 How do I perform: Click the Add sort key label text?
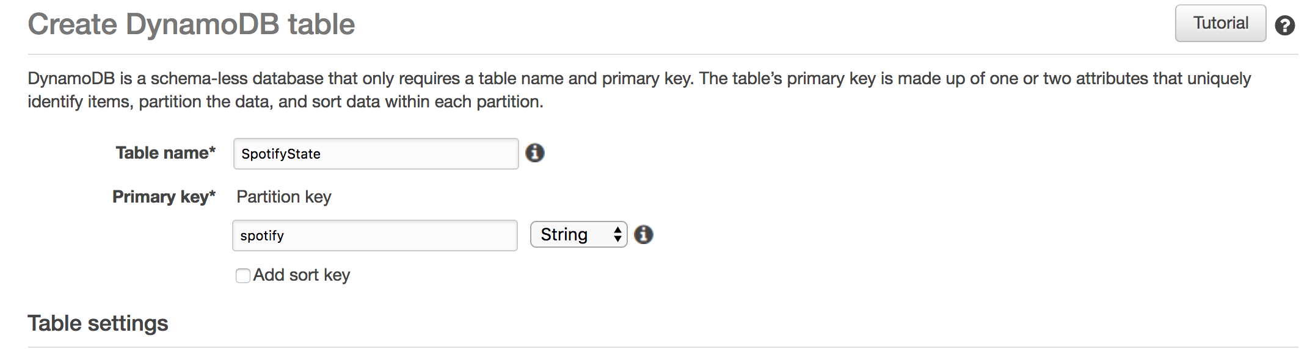[302, 275]
